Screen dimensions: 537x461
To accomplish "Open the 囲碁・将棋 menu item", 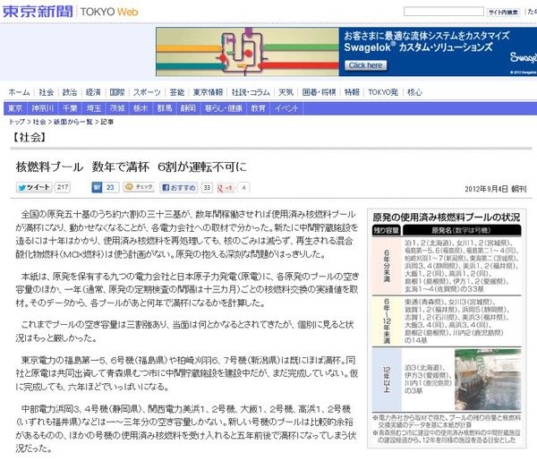I will (x=319, y=92).
